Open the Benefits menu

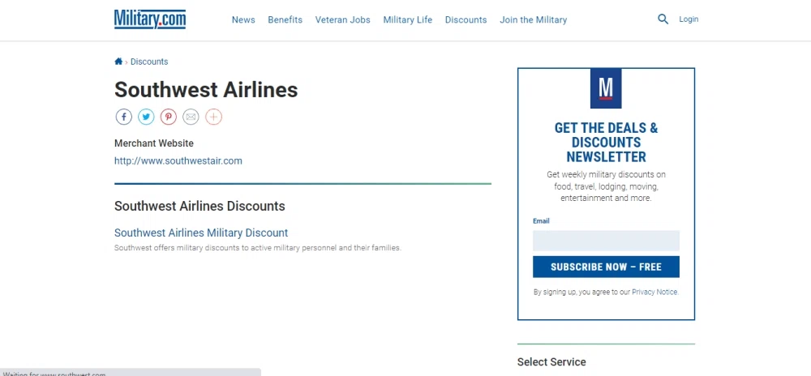285,19
